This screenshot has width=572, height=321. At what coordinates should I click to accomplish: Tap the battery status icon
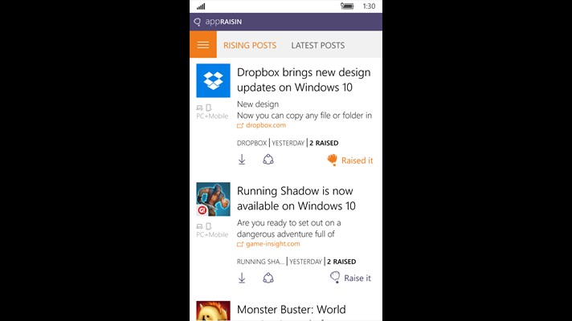[x=347, y=6]
